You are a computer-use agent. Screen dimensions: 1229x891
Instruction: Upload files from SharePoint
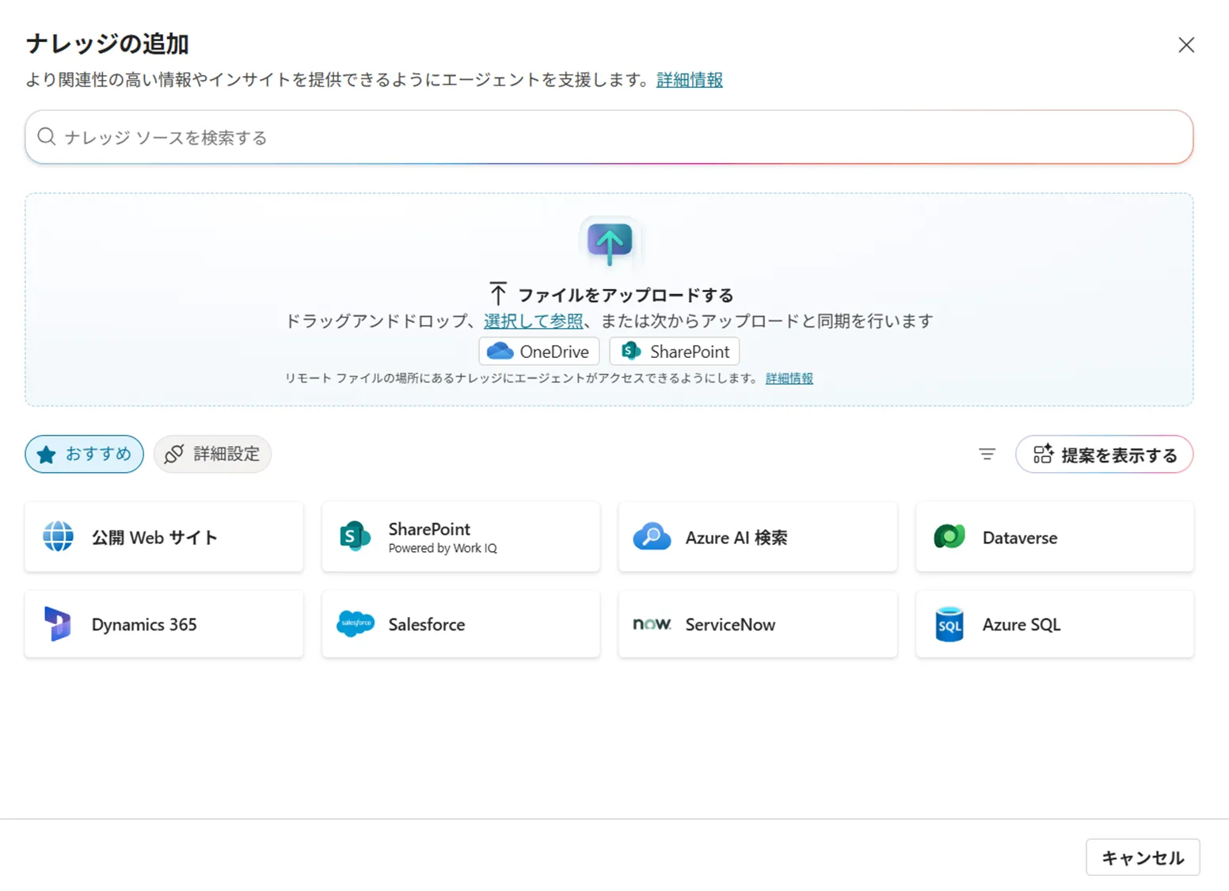point(674,351)
